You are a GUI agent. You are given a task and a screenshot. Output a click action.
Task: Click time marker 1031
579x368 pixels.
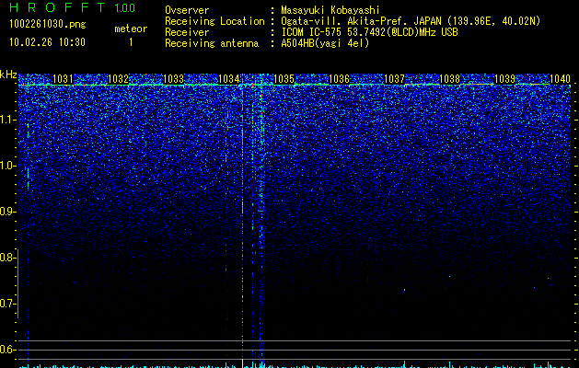(x=63, y=79)
